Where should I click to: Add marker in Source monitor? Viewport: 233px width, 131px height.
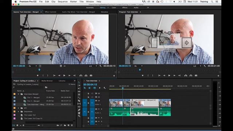tap(37, 75)
